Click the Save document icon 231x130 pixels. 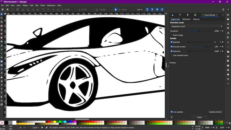pyautogui.click(x=228, y=24)
